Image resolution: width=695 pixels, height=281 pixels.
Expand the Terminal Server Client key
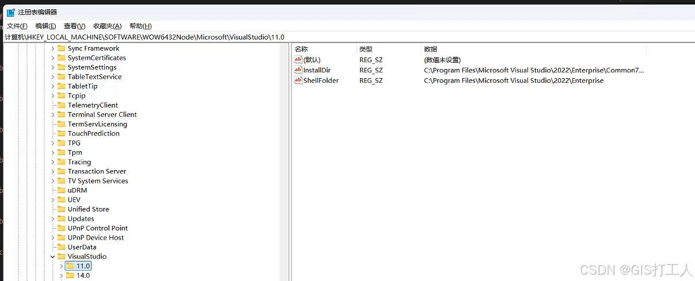coord(53,114)
